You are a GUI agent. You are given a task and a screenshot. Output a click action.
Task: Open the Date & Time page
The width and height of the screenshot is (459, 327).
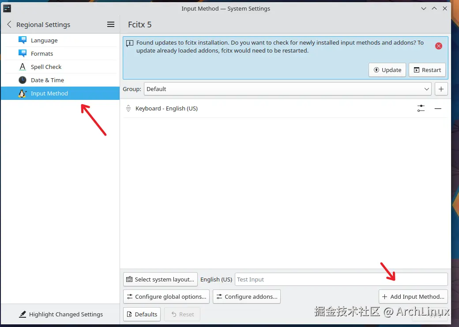click(x=60, y=80)
